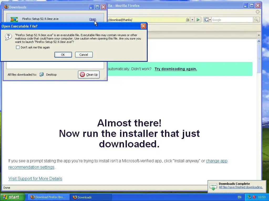Click the 10:53 system clock

(x=262, y=197)
